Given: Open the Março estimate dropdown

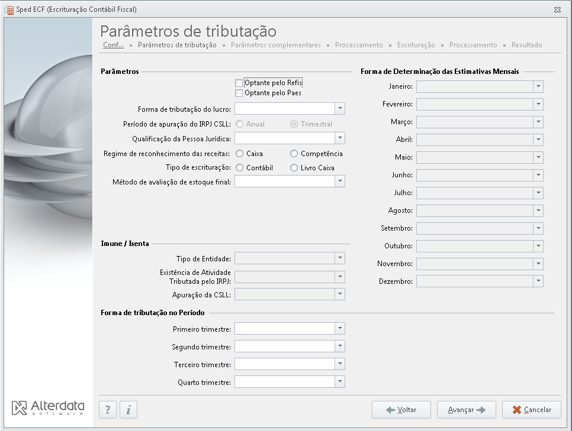Looking at the screenshot, I should 538,122.
